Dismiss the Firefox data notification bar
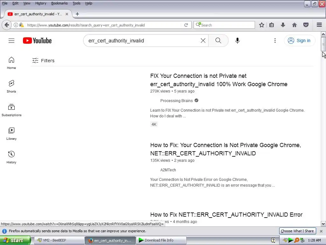 click(321, 231)
